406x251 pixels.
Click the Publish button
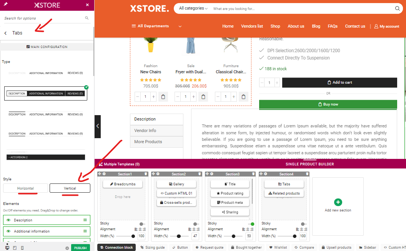point(80,248)
